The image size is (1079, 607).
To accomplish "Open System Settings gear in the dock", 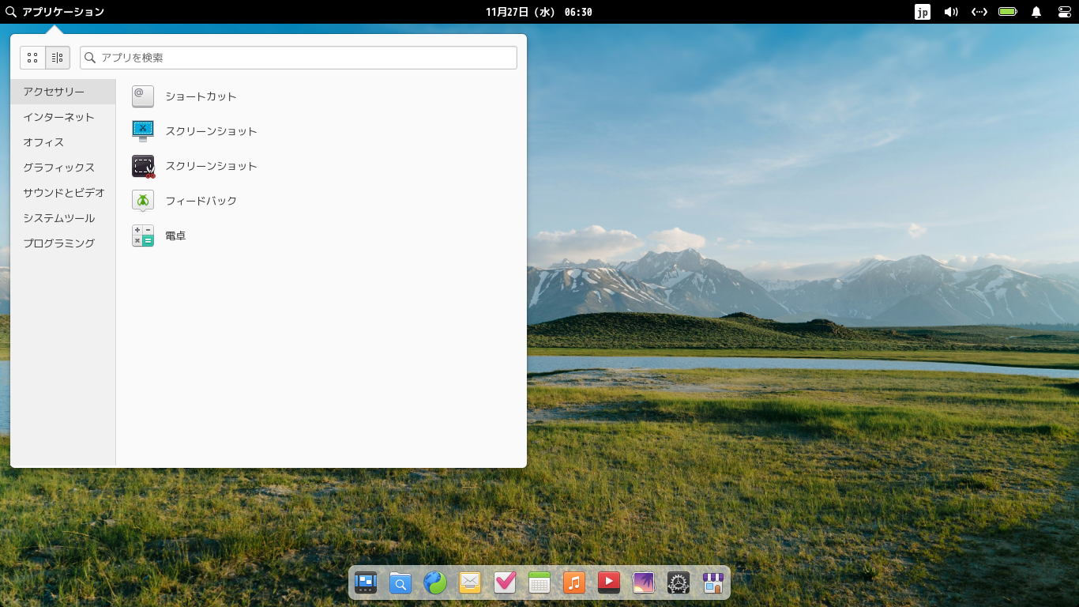I will pyautogui.click(x=678, y=582).
